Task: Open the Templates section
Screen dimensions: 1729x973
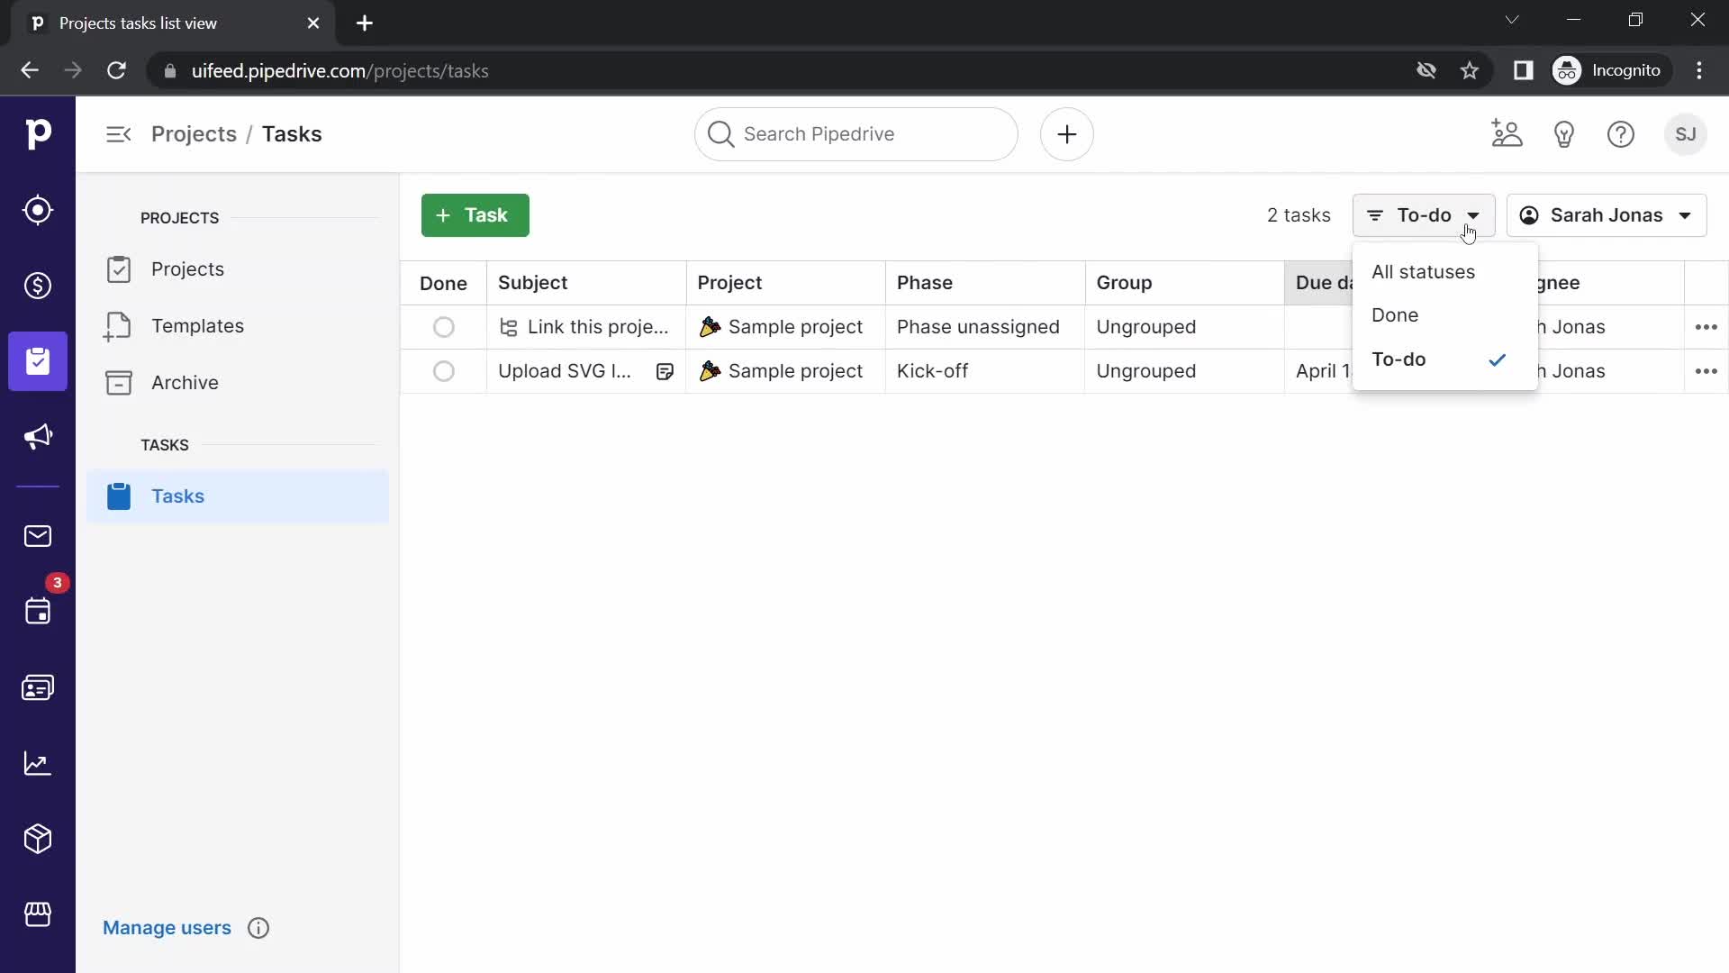Action: click(198, 325)
